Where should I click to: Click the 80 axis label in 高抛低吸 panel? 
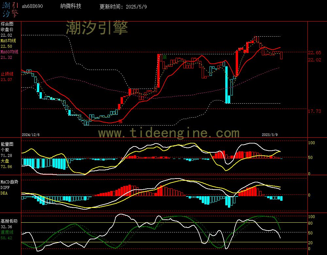(x=310, y=223)
